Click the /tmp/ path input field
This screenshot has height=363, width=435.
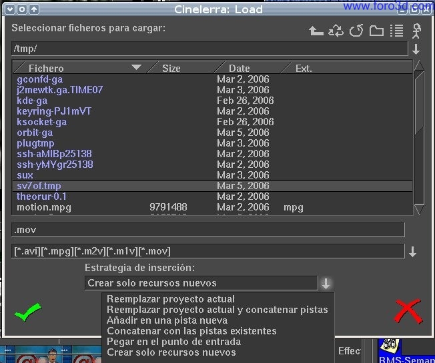coord(209,49)
